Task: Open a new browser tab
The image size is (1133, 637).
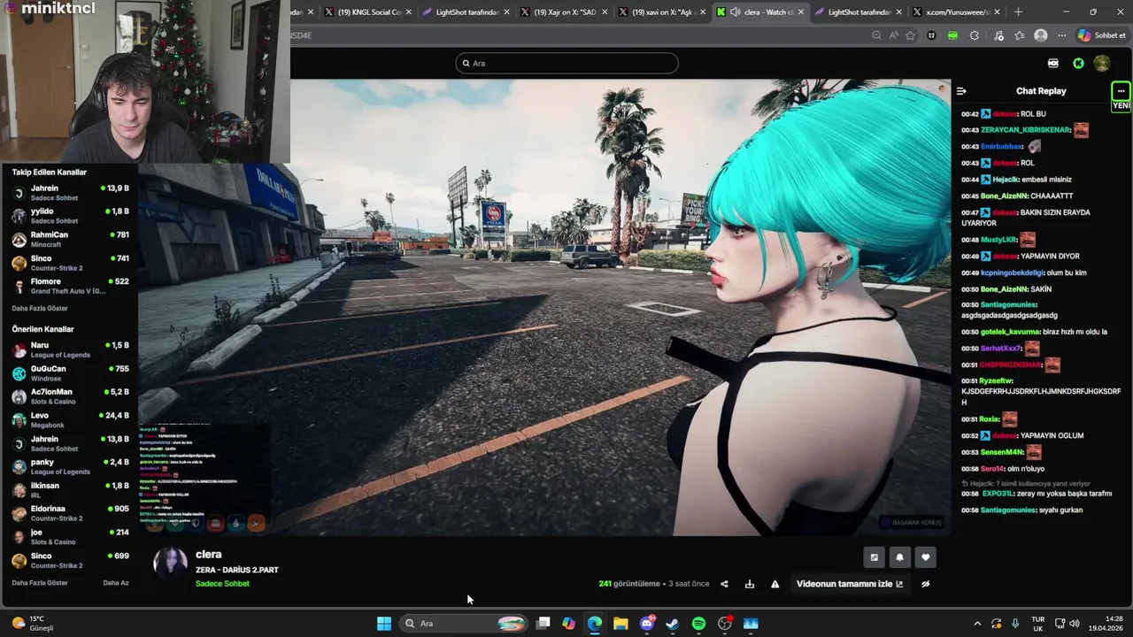Action: [x=1018, y=12]
